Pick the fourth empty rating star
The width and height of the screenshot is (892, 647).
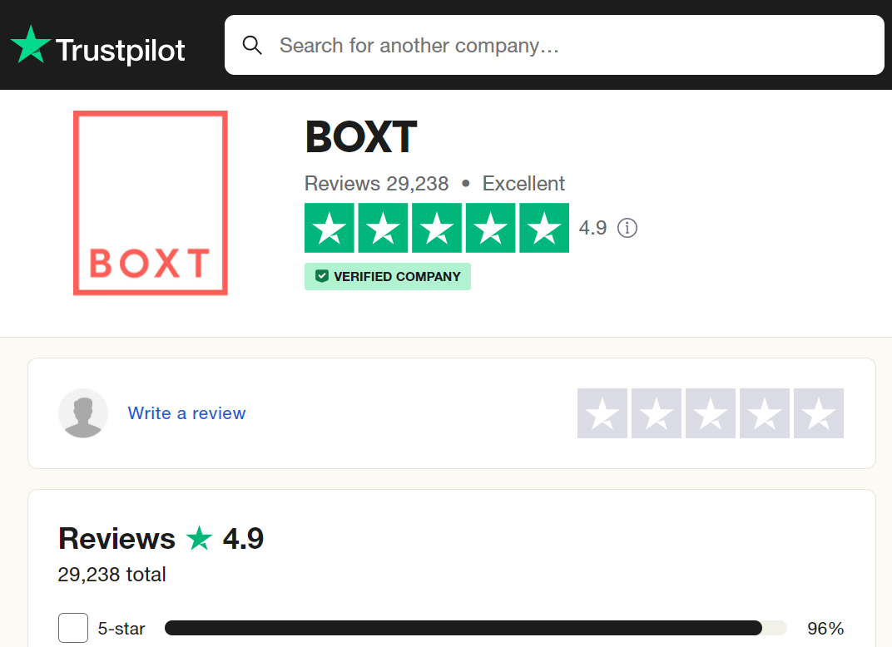click(x=765, y=413)
